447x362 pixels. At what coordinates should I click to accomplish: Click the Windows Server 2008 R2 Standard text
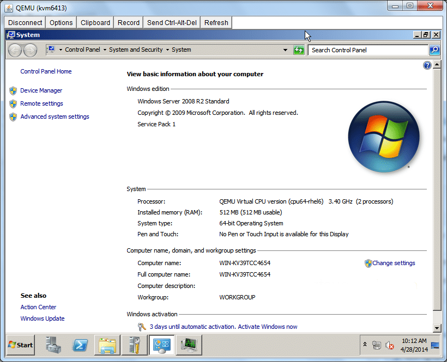click(183, 101)
